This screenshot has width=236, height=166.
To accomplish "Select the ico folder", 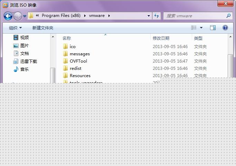I will pyautogui.click(x=73, y=47).
